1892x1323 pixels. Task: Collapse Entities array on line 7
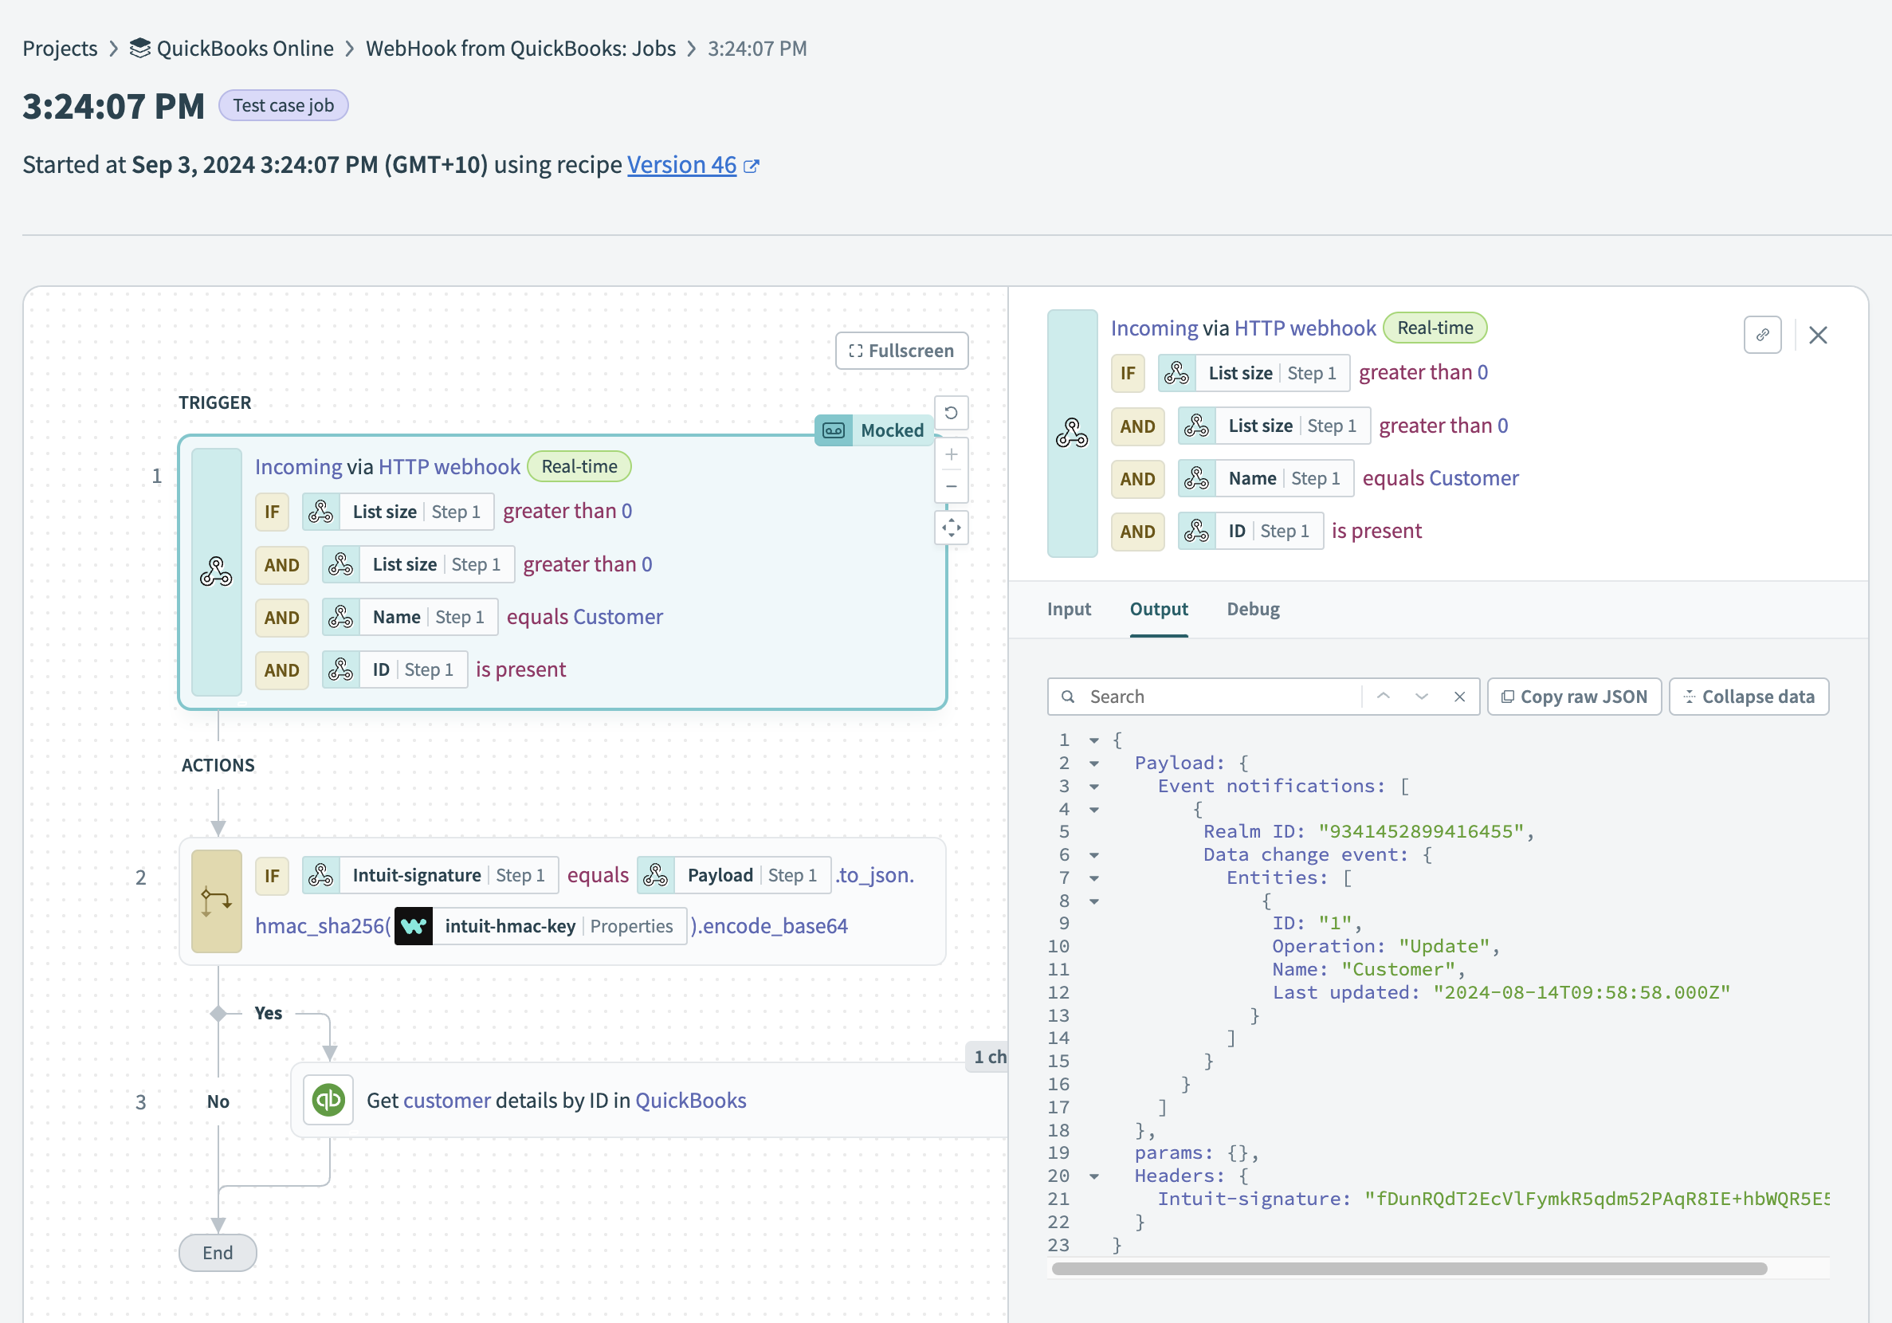point(1093,877)
